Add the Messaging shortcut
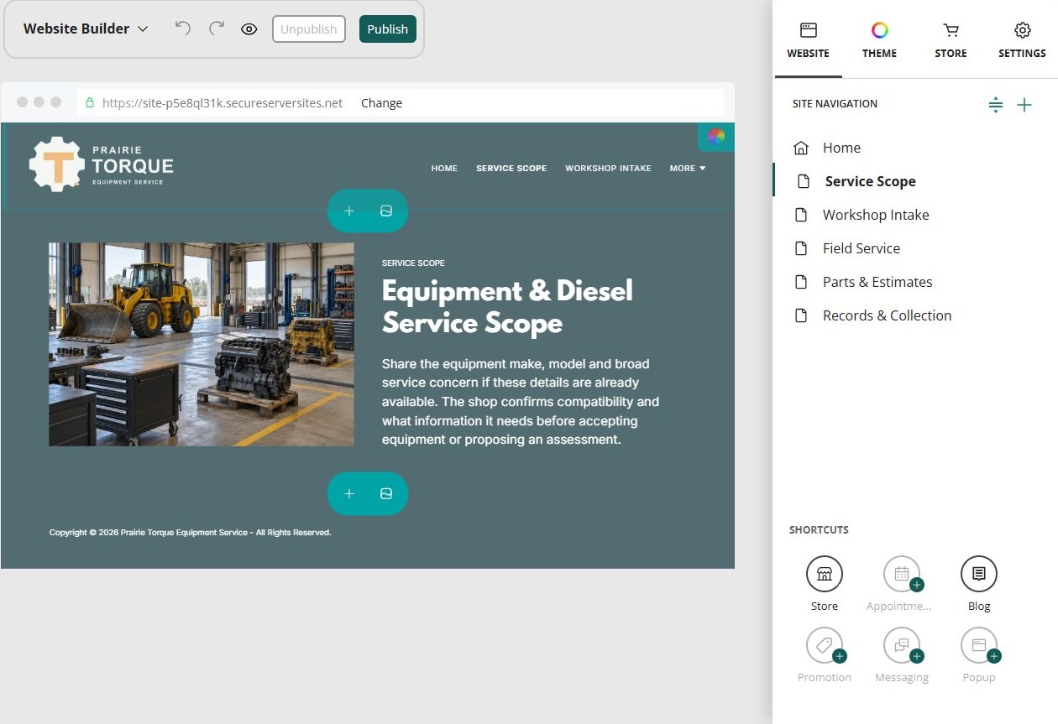 902,646
